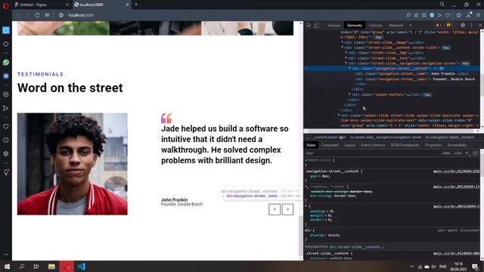Activate the DevTools inspect element picker
Viewport: 484px width, 272px height.
[309, 25]
